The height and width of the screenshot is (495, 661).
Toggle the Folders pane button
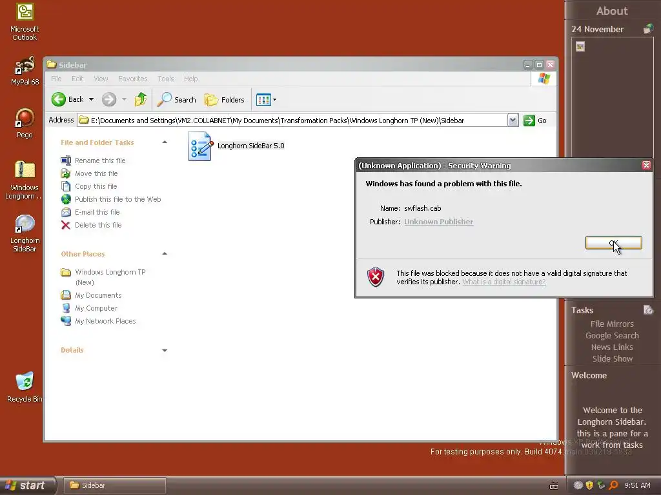(x=224, y=99)
